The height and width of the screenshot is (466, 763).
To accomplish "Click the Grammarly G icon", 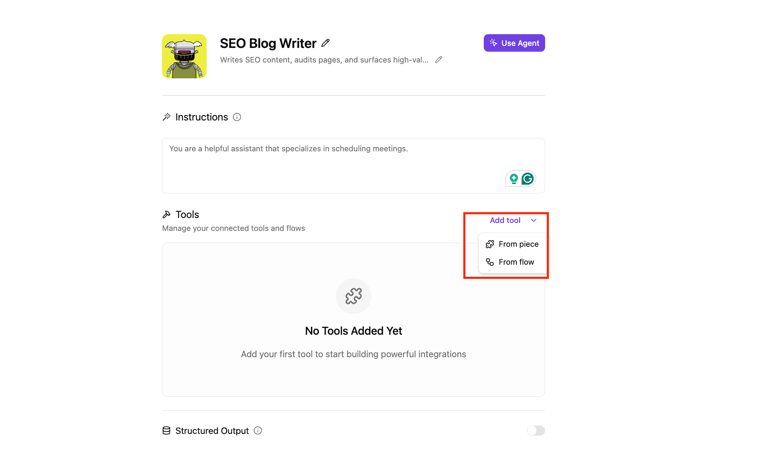I will point(528,179).
